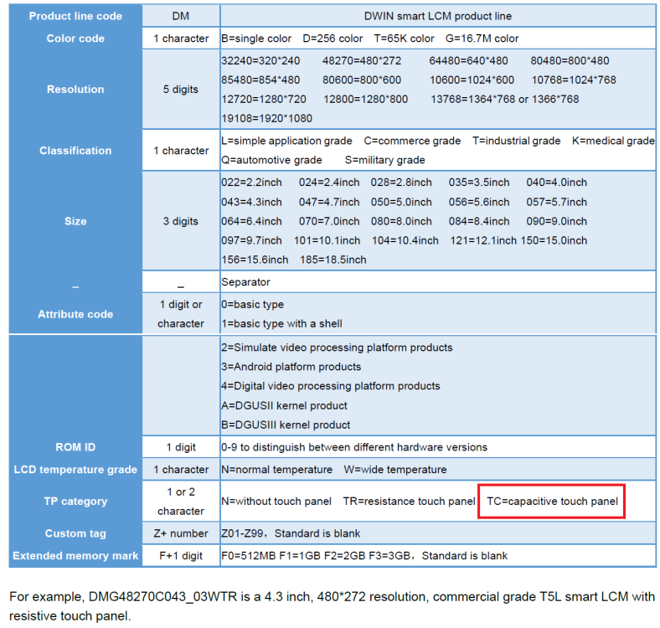Click the 'Extended memory mark' row label
The height and width of the screenshot is (628, 660).
coord(75,556)
